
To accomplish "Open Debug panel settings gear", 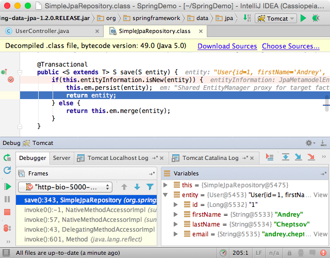I will tap(310, 143).
